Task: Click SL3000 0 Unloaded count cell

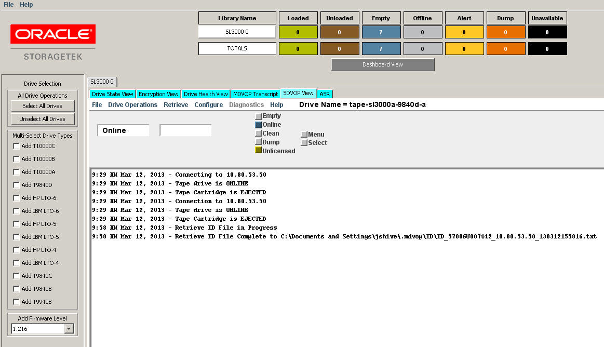Action: tap(339, 32)
